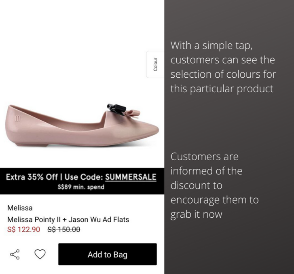Tap the heart wishlist icon
Screen dimensions: 294x274
pyautogui.click(x=40, y=254)
